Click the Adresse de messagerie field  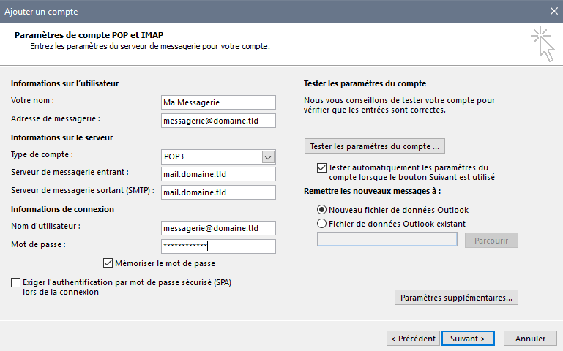click(218, 121)
